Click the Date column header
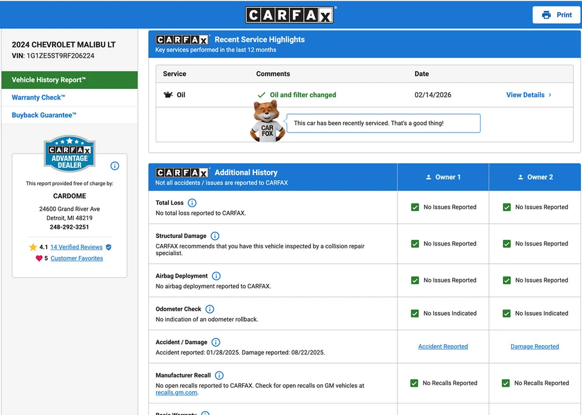Image resolution: width=582 pixels, height=415 pixels. coord(422,74)
